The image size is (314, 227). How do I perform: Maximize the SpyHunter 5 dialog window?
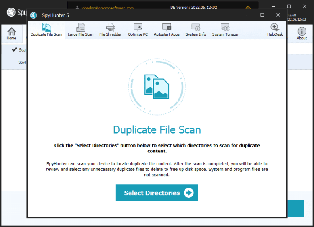click(263, 15)
